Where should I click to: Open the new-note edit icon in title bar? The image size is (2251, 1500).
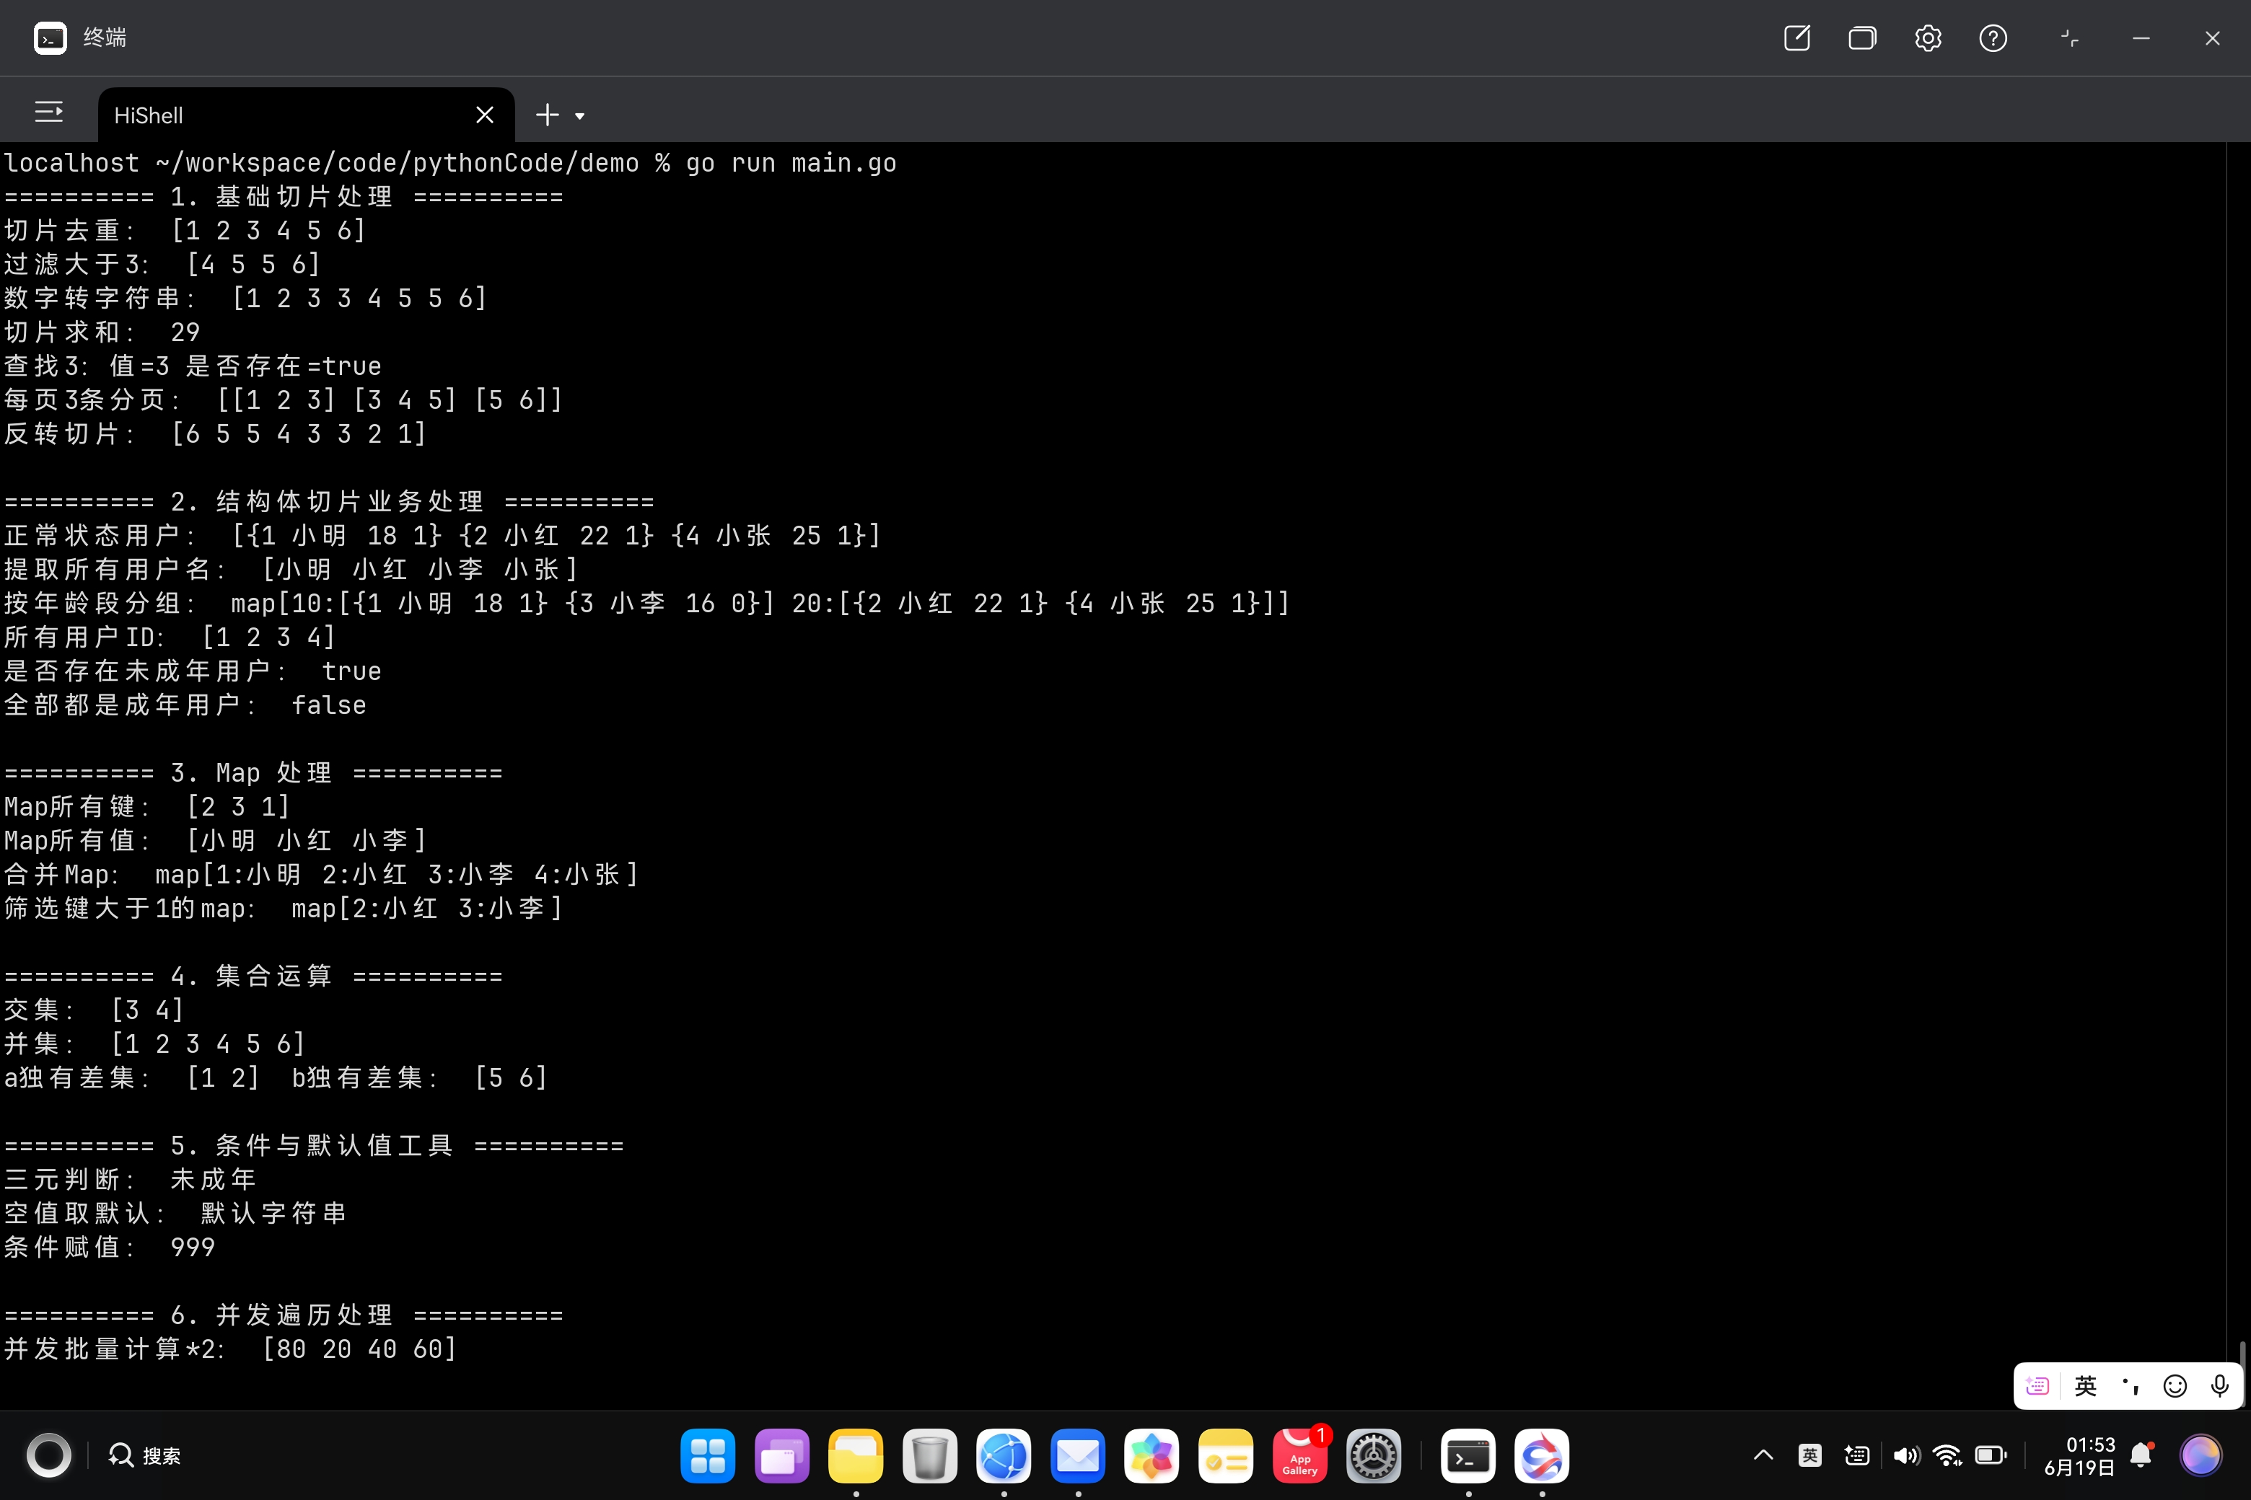click(x=1796, y=38)
